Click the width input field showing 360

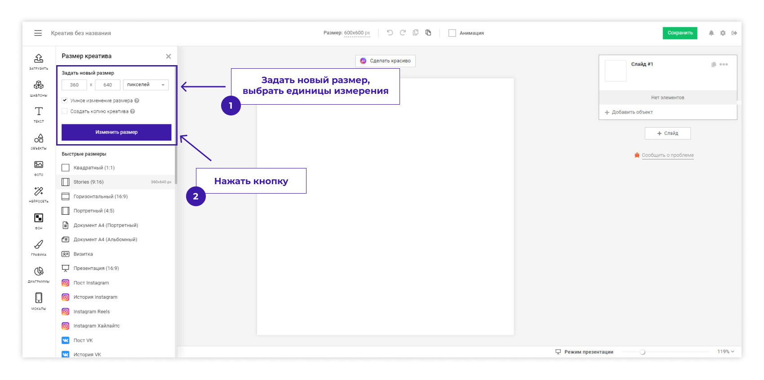click(x=74, y=85)
